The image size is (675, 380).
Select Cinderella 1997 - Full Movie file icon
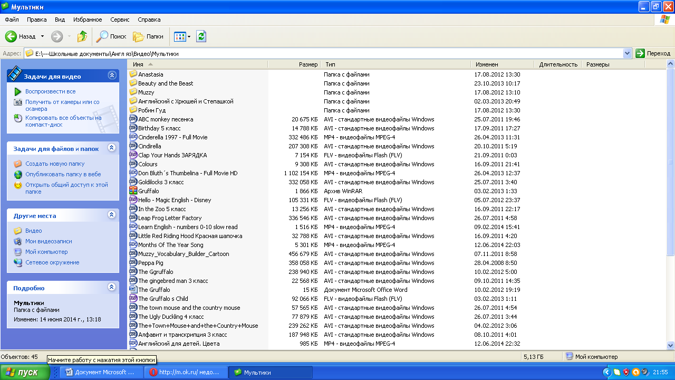click(x=133, y=137)
